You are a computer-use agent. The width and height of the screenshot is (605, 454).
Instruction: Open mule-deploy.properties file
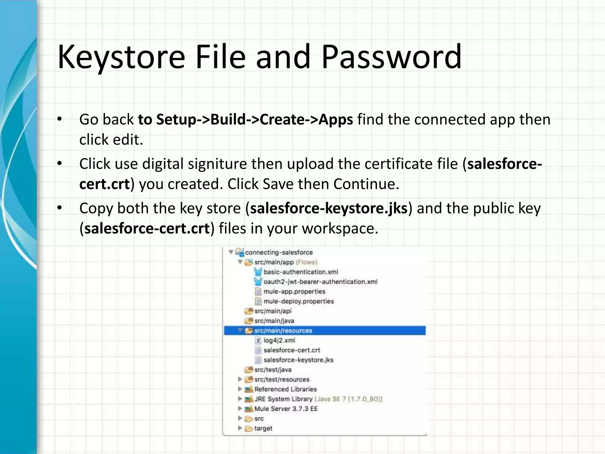coord(299,301)
